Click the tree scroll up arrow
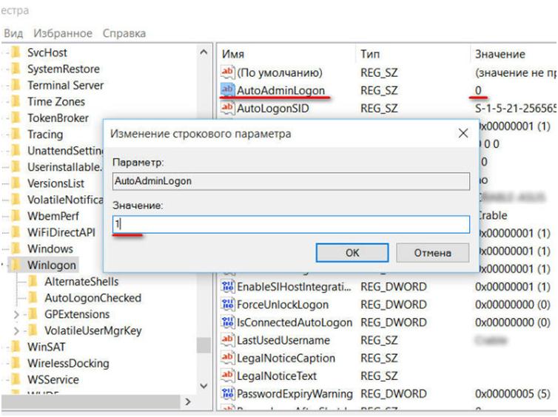The image size is (558, 417). pyautogui.click(x=204, y=52)
